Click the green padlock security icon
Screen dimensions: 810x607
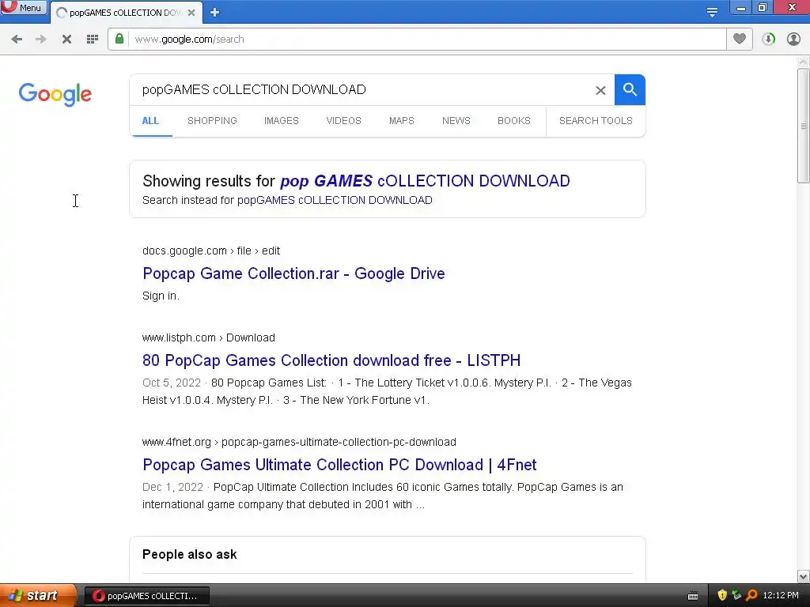point(119,39)
